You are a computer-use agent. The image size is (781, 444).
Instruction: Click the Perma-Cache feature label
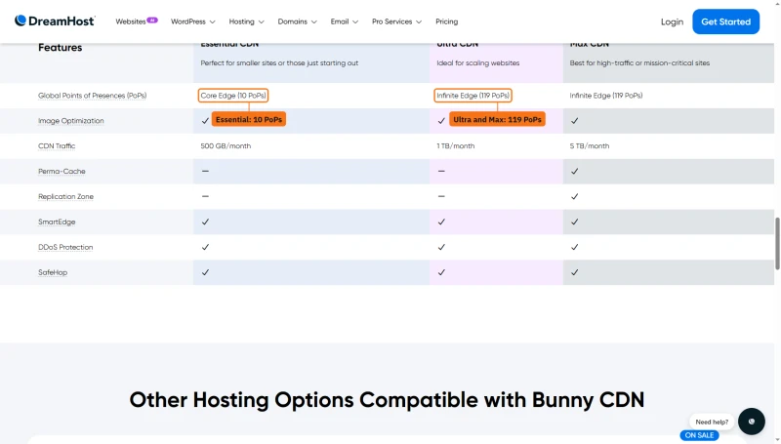coord(62,171)
